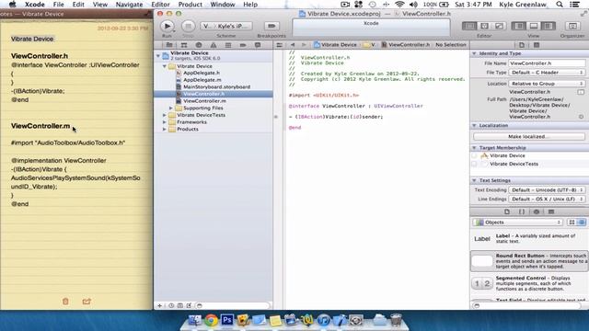Delete the note with trash icon
Screen dimensions: 589x331
pos(65,301)
